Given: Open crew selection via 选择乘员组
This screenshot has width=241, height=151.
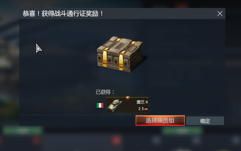Looking at the screenshot, I should [x=160, y=120].
